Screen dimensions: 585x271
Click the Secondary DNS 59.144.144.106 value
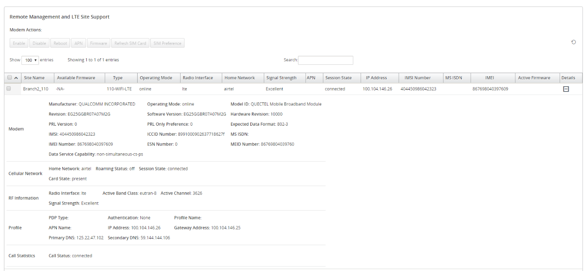pos(155,238)
